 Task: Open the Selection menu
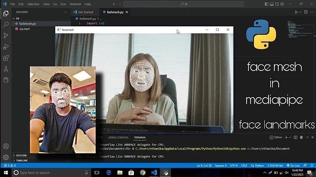pyautogui.click(x=33, y=4)
